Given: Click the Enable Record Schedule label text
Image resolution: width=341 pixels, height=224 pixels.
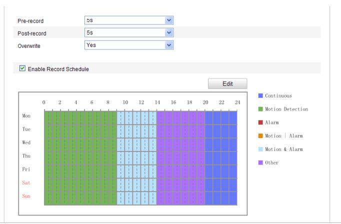Looking at the screenshot, I should (57, 69).
